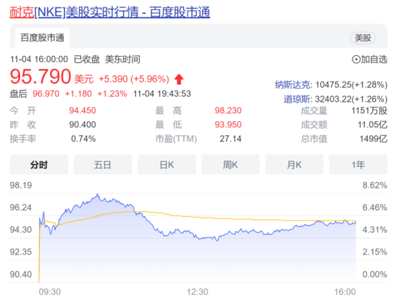Click the 16:00 time axis label

point(344,292)
